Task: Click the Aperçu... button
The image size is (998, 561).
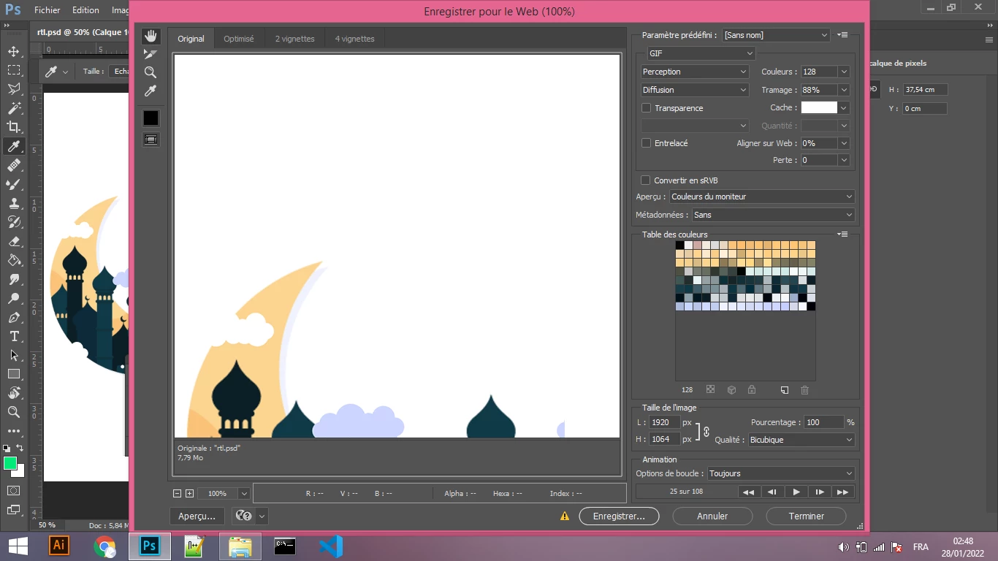Action: tap(197, 516)
